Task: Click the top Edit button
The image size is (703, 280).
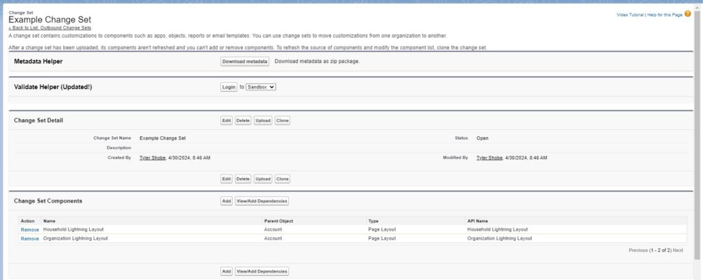Action: (x=227, y=120)
